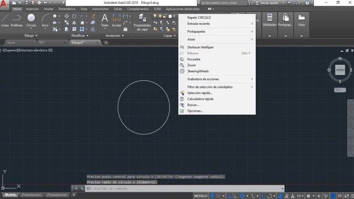Toggle annotation monitor plus icon
This screenshot has height=199, width=354.
point(319,196)
